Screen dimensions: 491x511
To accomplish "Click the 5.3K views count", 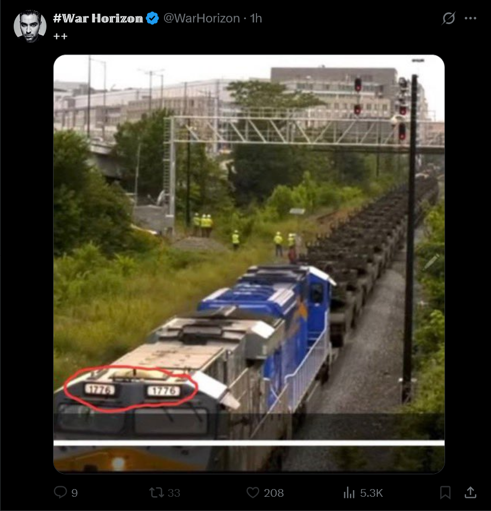I will (x=371, y=493).
